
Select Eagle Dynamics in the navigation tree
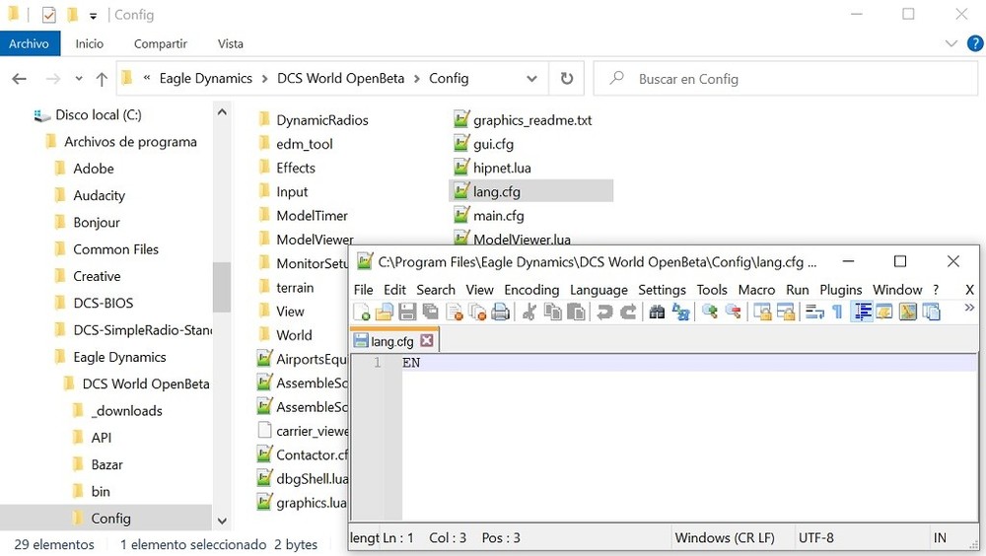(119, 357)
